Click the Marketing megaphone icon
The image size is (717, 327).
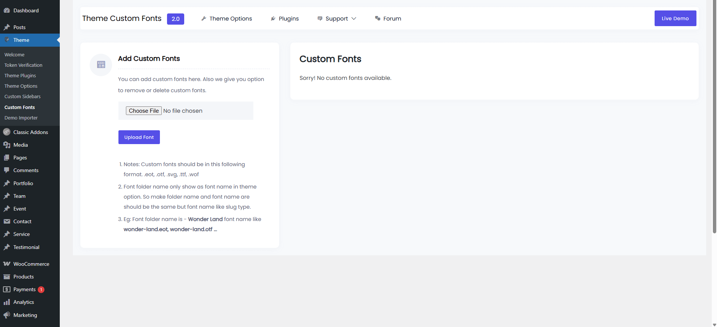7,315
